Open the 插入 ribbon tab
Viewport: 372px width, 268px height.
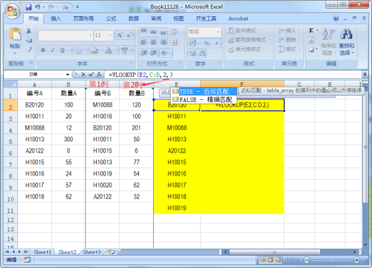[x=56, y=19]
